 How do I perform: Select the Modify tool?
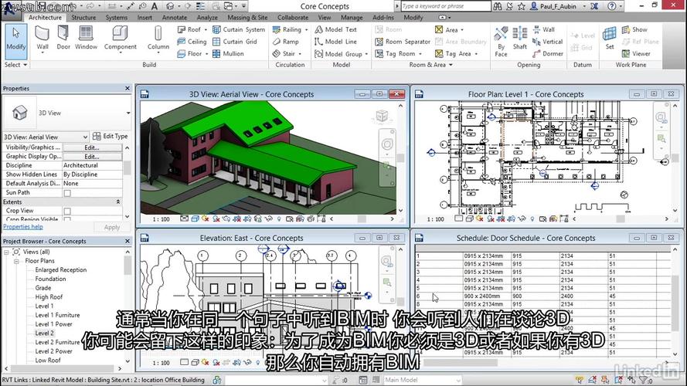tap(15, 41)
